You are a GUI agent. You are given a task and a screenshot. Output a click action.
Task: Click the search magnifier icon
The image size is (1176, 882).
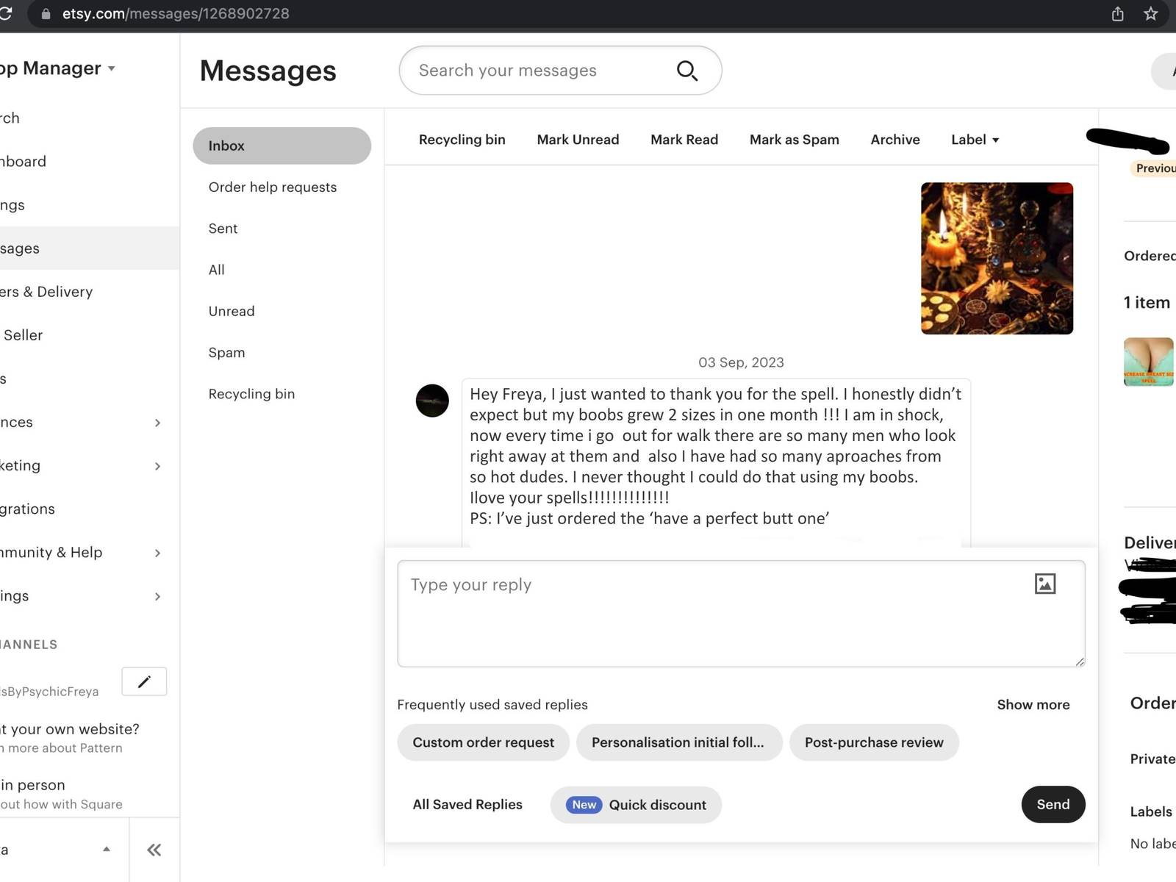[686, 71]
